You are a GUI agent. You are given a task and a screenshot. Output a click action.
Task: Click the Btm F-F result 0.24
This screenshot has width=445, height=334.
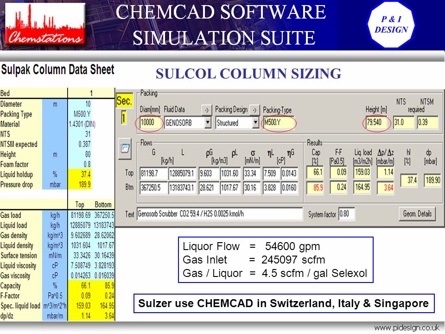(x=338, y=187)
